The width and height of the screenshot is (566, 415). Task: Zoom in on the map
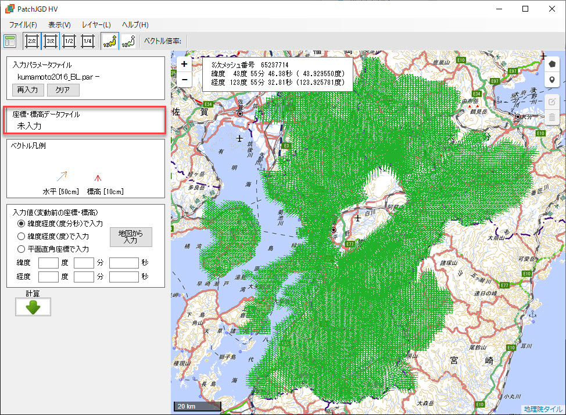[184, 64]
